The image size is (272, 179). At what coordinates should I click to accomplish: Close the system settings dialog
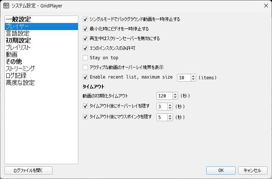pyautogui.click(x=266, y=5)
